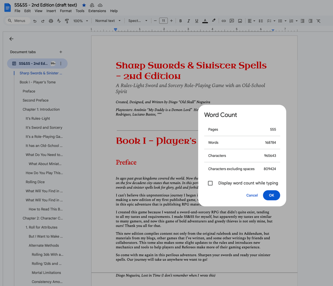The height and width of the screenshot is (286, 333).
Task: Click the Insert image icon
Action: (240, 21)
